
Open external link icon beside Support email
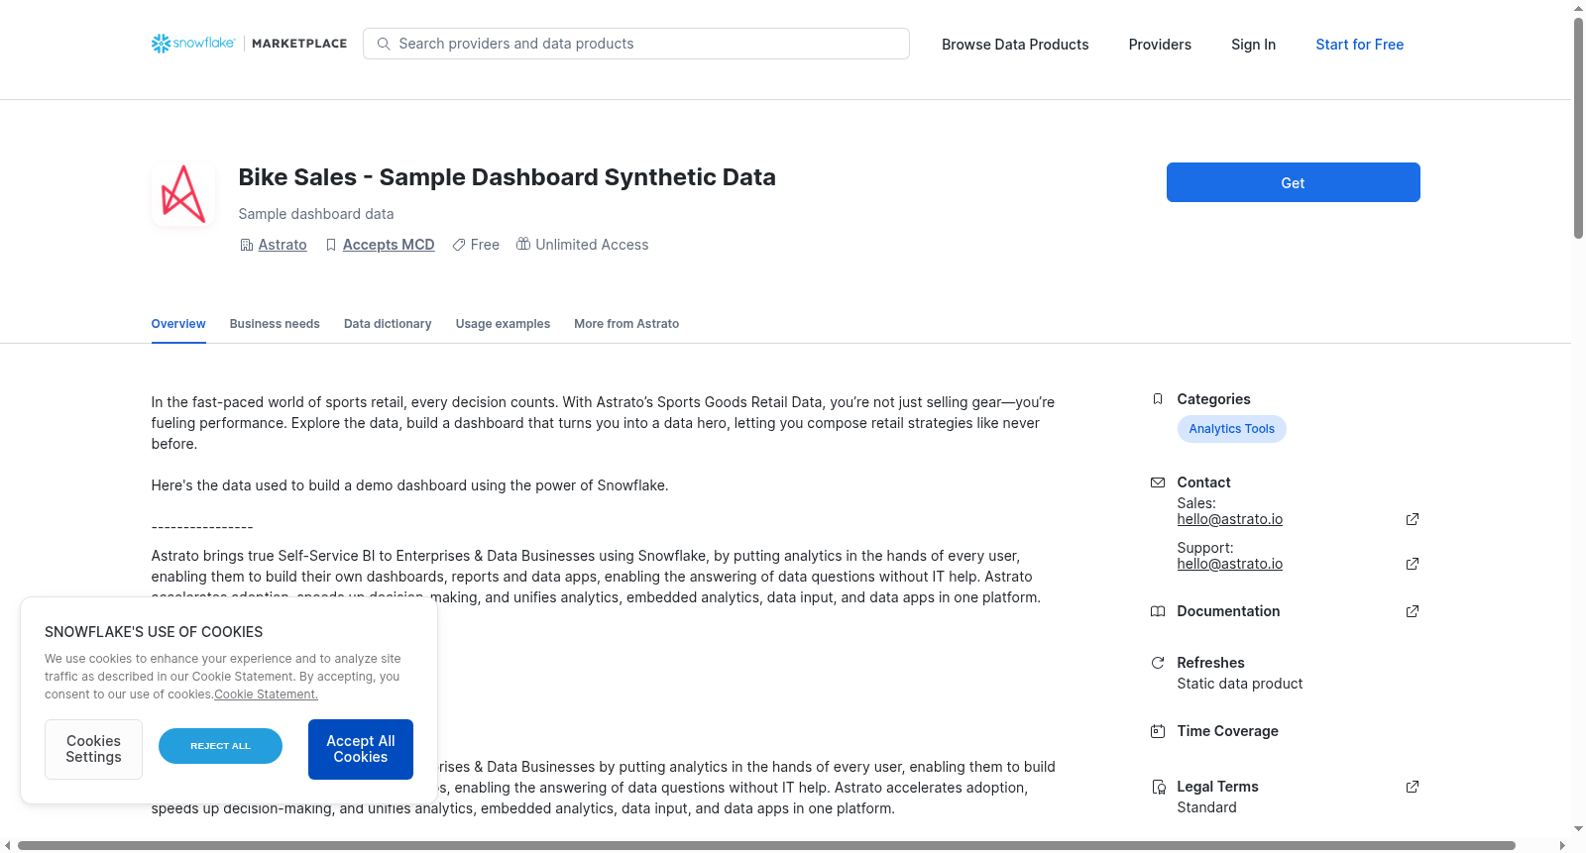(x=1413, y=564)
